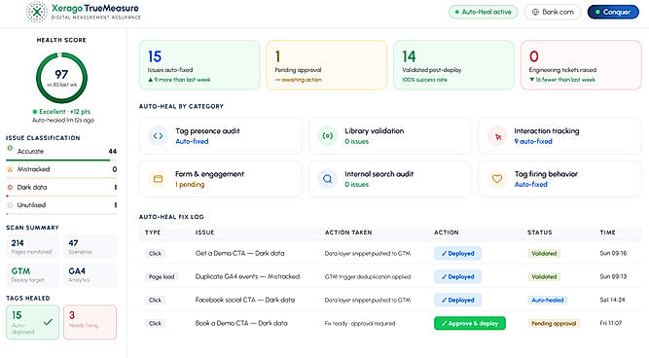Click the Fix ready approval required text

360,324
